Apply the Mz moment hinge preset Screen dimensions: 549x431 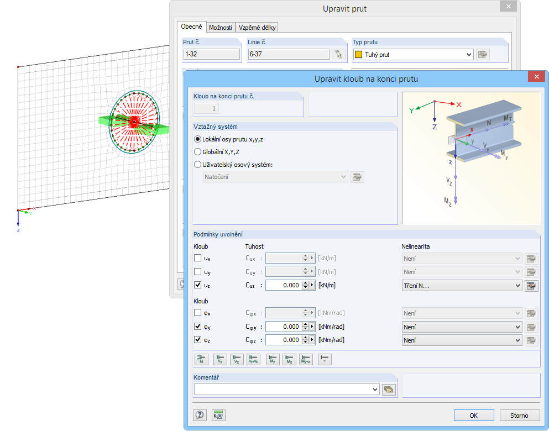(x=289, y=359)
